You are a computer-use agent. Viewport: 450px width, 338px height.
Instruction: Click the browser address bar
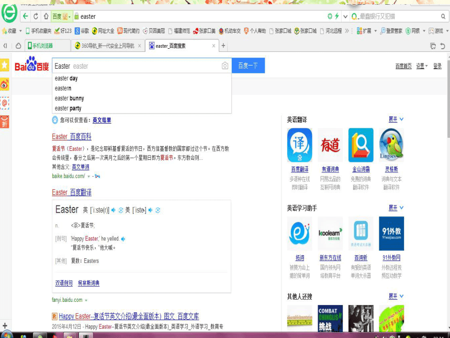coord(201,16)
